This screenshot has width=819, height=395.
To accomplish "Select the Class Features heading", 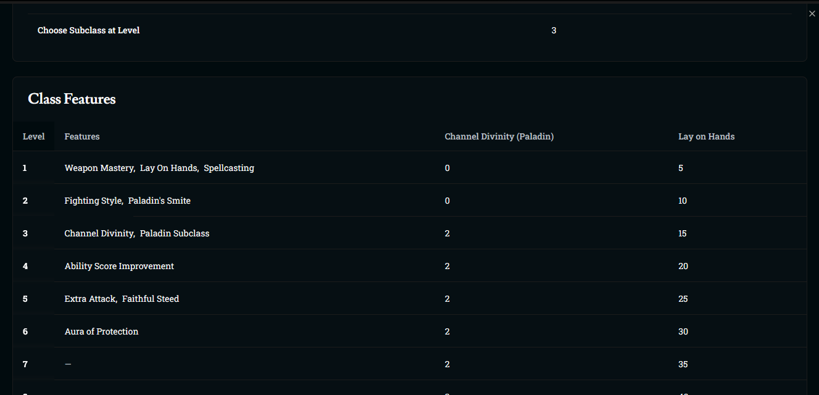I will tap(72, 99).
